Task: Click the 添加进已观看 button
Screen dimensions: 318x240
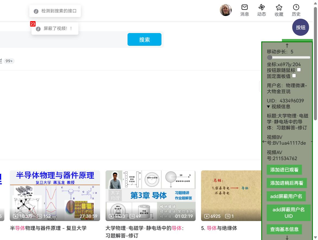Action: click(x=284, y=170)
